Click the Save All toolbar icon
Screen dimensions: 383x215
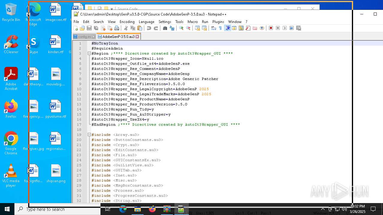pos(96,28)
